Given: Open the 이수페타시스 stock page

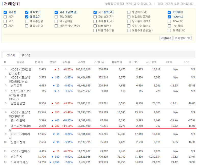Looking at the screenshot, I should click(x=19, y=162).
